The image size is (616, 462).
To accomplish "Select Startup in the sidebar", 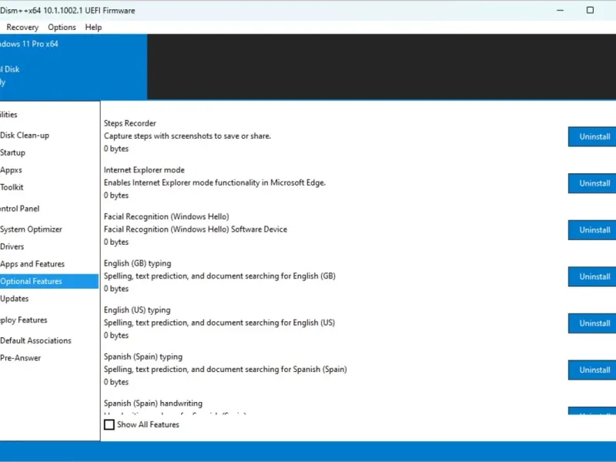I will pyautogui.click(x=12, y=152).
